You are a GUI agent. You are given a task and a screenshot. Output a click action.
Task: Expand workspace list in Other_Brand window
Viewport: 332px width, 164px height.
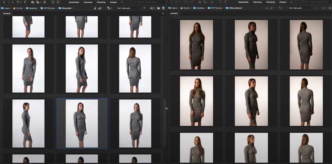(291, 2)
